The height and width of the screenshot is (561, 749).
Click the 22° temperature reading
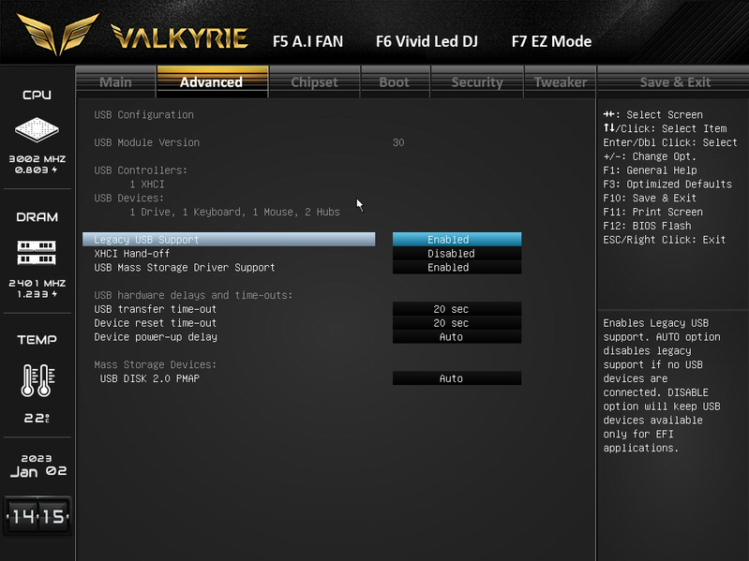[37, 419]
